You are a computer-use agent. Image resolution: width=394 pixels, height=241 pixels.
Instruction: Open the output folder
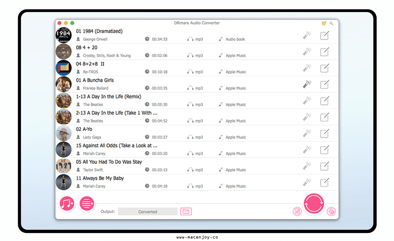pyautogui.click(x=186, y=211)
